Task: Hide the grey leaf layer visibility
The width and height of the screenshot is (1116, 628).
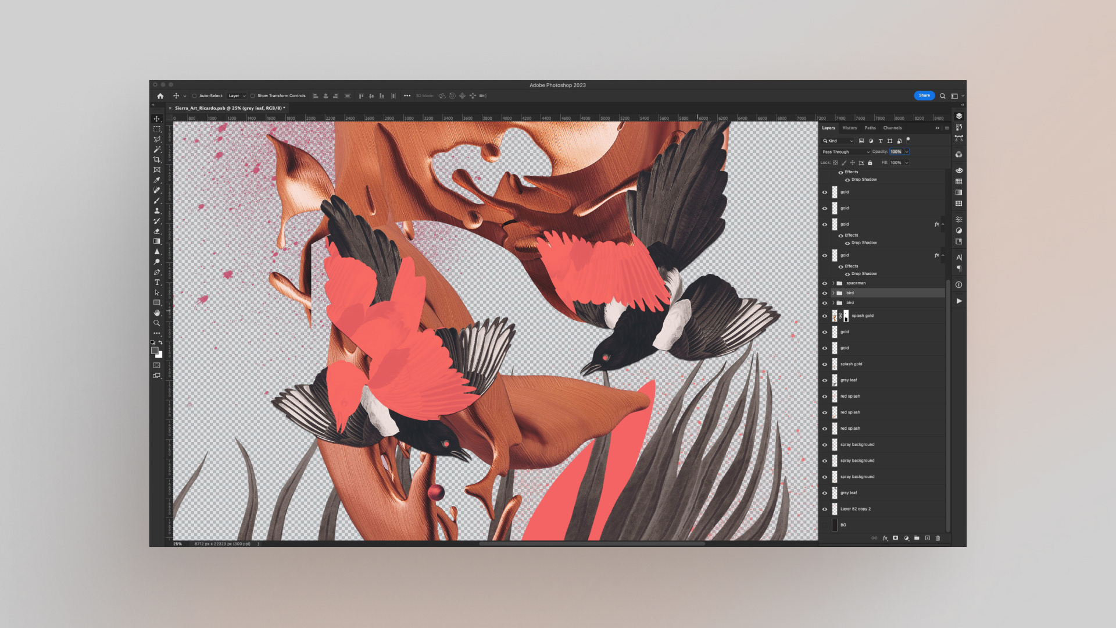Action: (x=824, y=380)
